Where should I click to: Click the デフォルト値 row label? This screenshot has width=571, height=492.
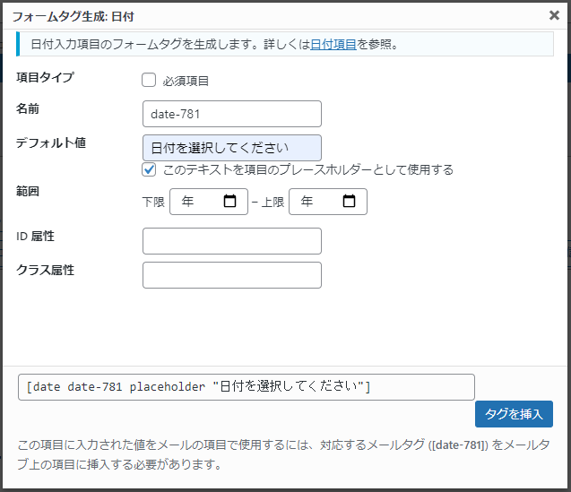tap(51, 142)
